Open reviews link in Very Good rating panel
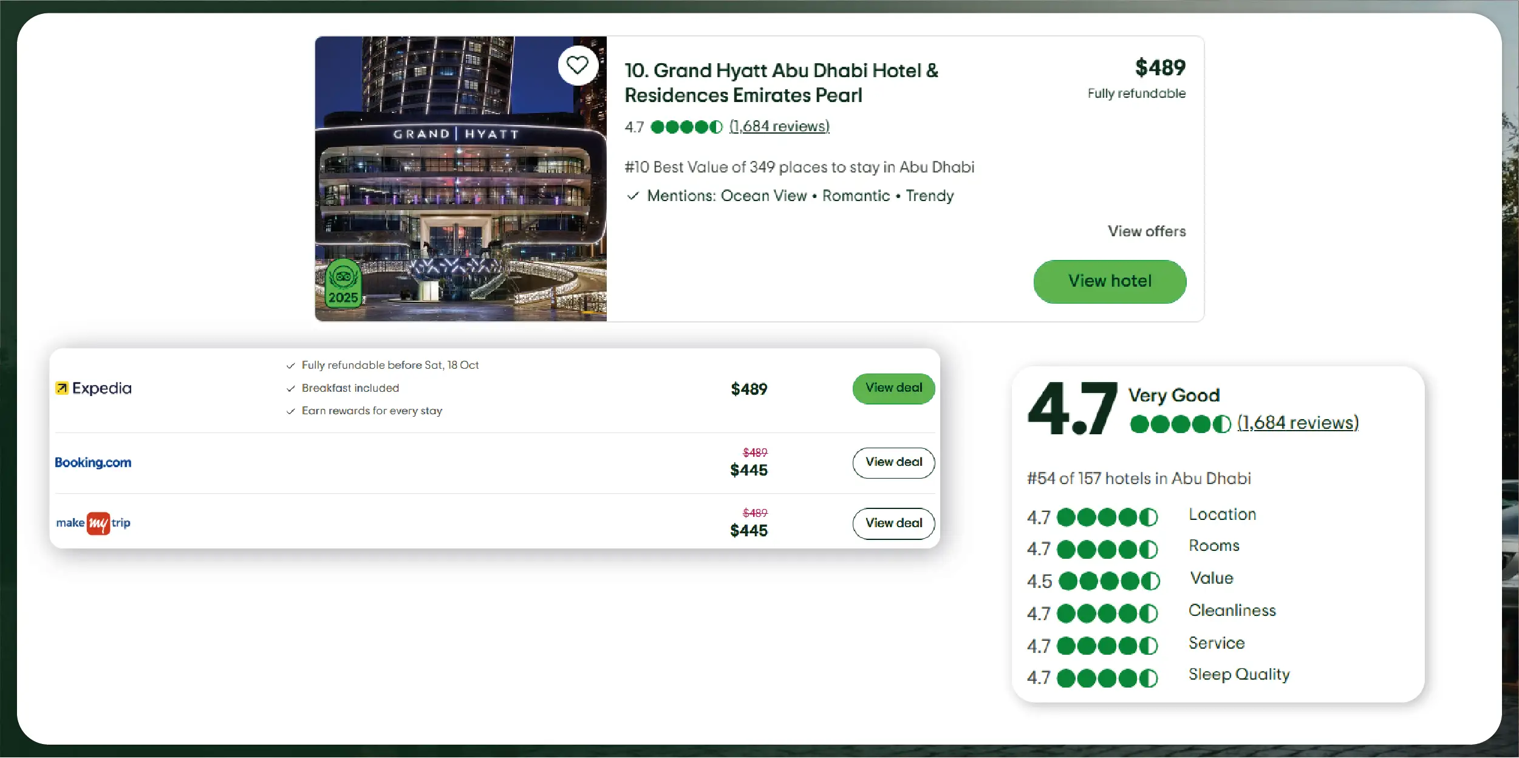The image size is (1519, 758). (1298, 423)
